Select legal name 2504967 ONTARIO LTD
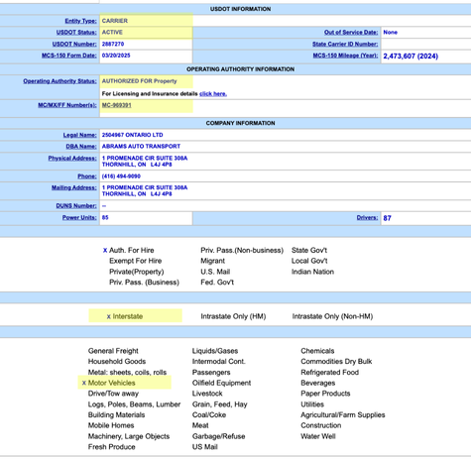The width and height of the screenshot is (471, 459). click(x=132, y=135)
